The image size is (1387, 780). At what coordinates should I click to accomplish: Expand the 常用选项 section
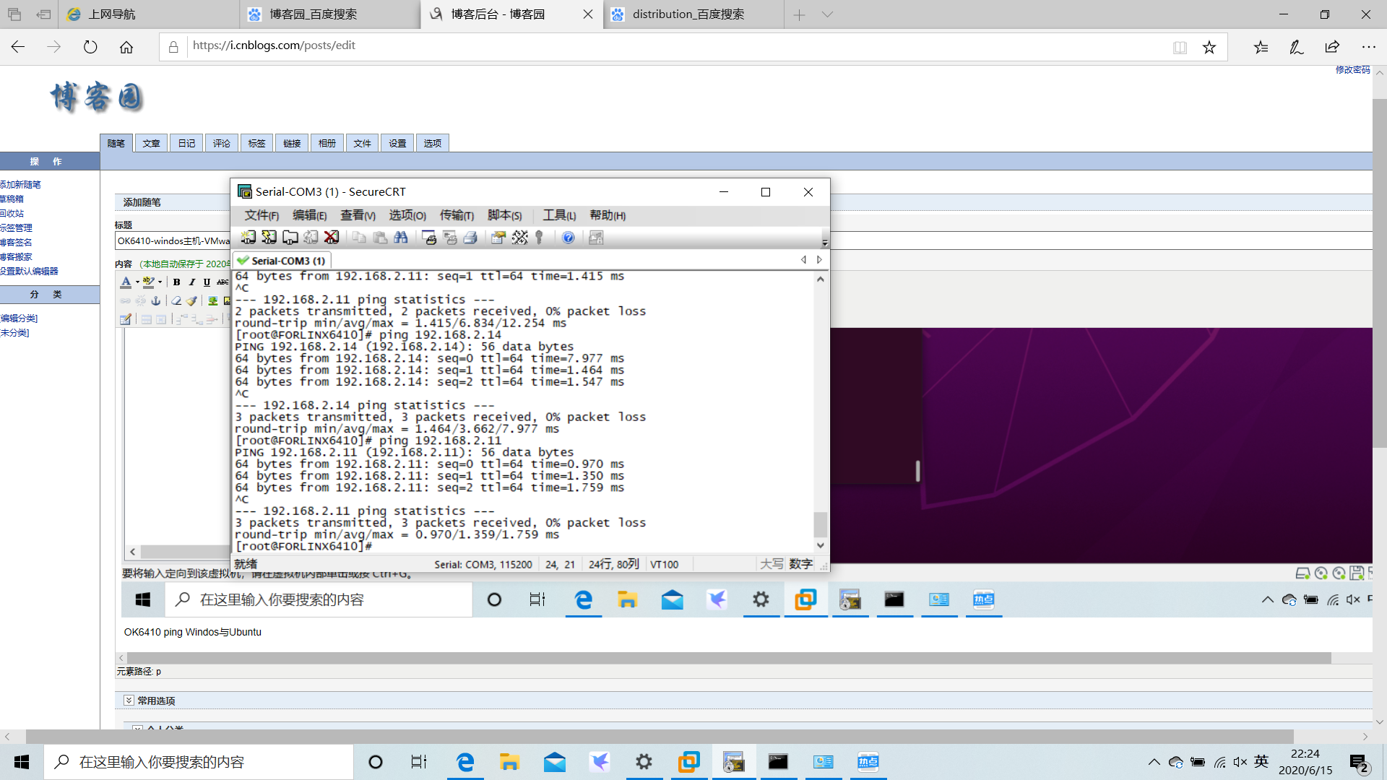coord(129,701)
